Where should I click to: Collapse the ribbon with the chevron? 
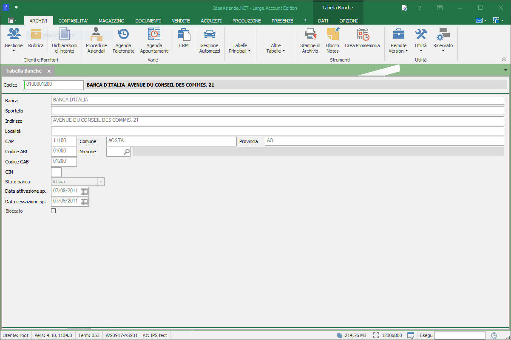pyautogui.click(x=504, y=59)
